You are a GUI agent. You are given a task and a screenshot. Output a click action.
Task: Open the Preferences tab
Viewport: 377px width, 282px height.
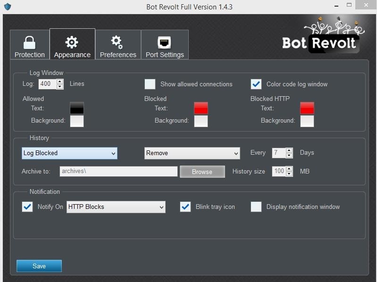(x=118, y=45)
